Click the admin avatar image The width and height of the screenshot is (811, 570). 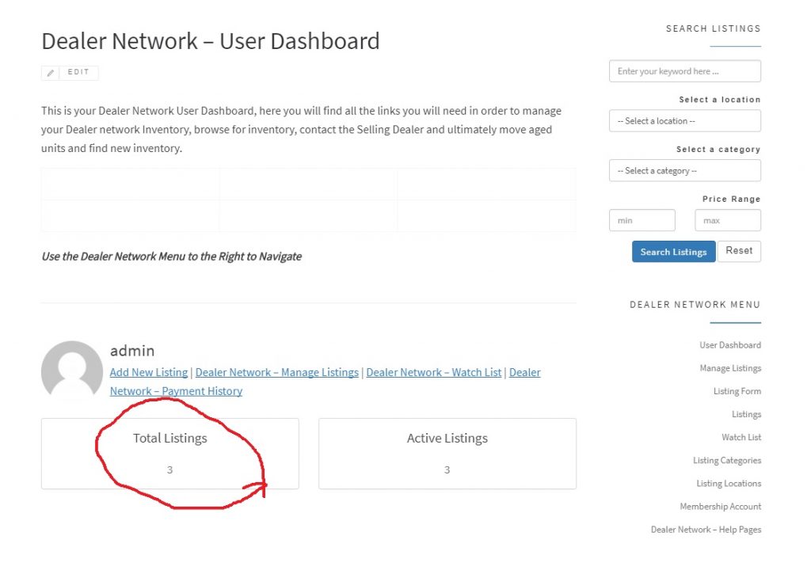pyautogui.click(x=72, y=371)
